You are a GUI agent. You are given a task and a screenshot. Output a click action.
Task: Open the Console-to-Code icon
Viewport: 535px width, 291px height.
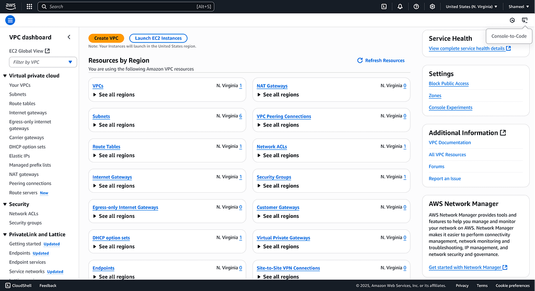[525, 20]
